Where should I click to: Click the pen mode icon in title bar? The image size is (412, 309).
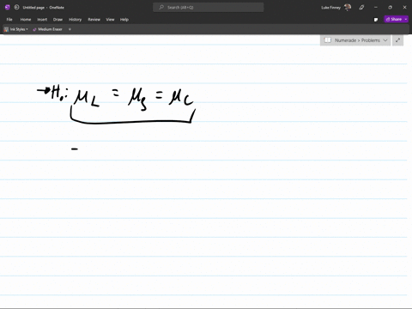coord(361,8)
